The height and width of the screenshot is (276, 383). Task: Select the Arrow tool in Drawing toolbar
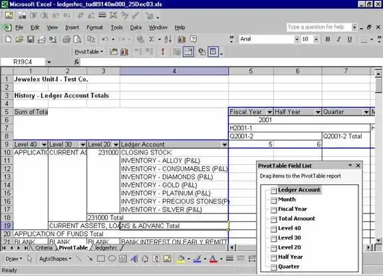click(90, 259)
